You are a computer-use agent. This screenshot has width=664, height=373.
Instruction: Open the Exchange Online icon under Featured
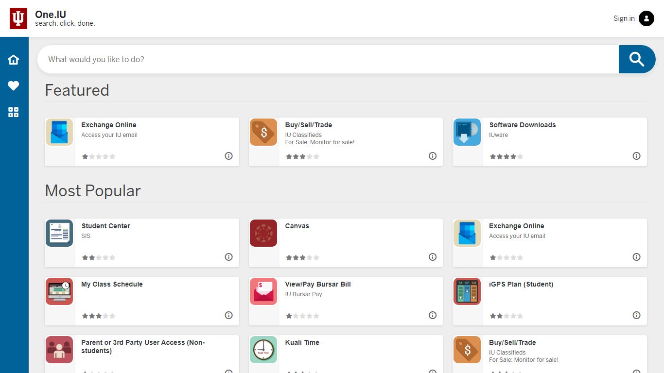pos(59,132)
